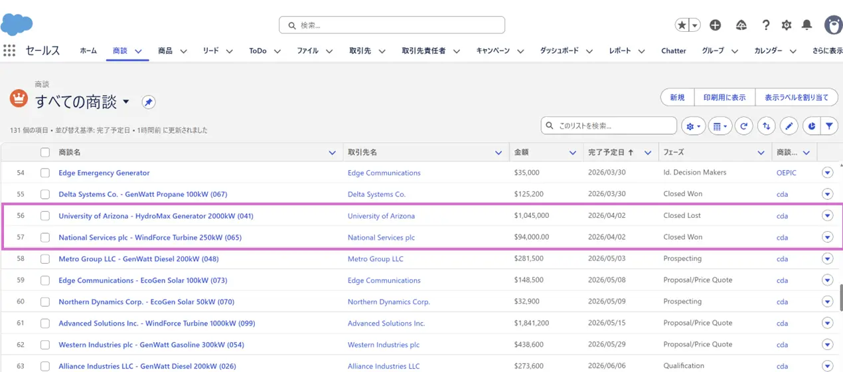Select the University of Arizona row checkbox
The image size is (843, 372).
click(x=45, y=216)
